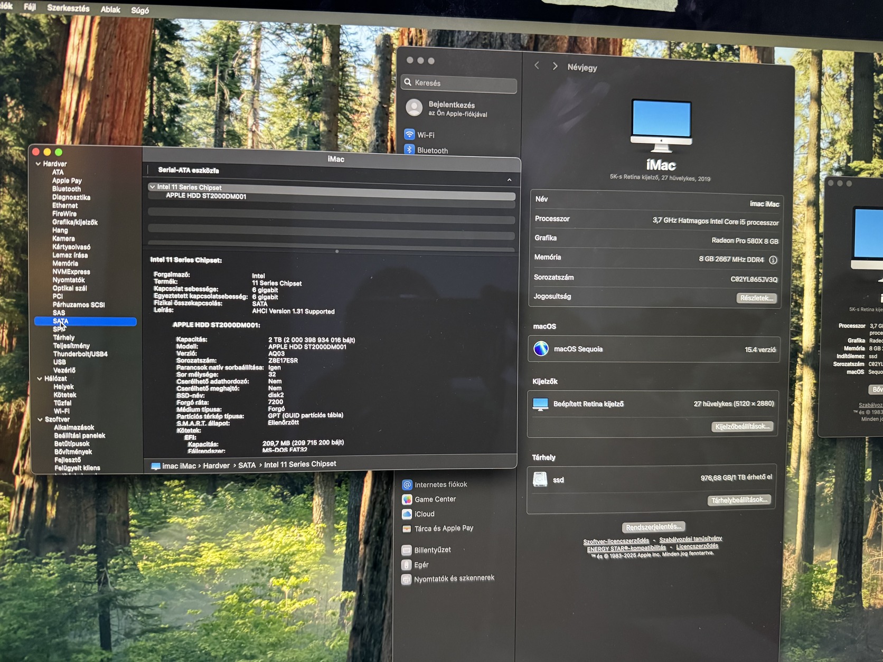Open the Ablak menu
This screenshot has height=662, width=883.
(110, 9)
